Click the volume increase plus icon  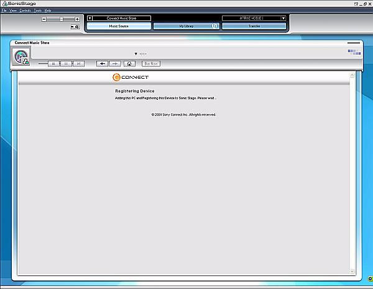[77, 19]
